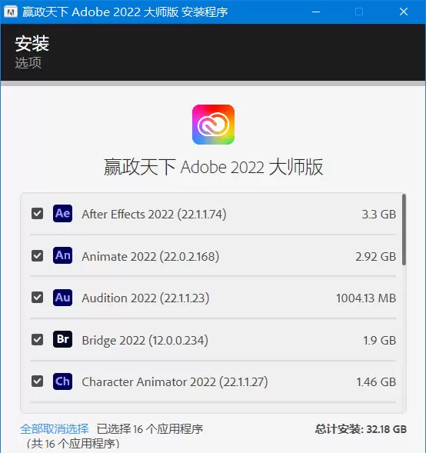Click the application list vertical scrollbar

(404, 230)
